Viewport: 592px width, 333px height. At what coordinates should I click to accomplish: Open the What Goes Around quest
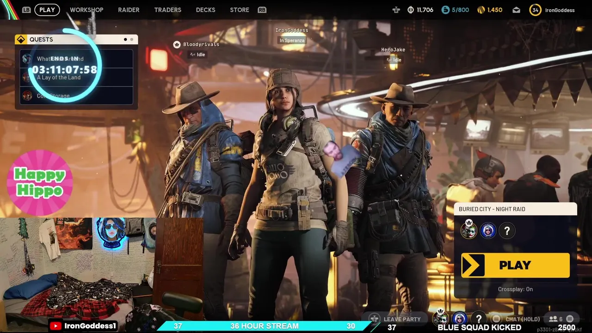[x=76, y=59]
